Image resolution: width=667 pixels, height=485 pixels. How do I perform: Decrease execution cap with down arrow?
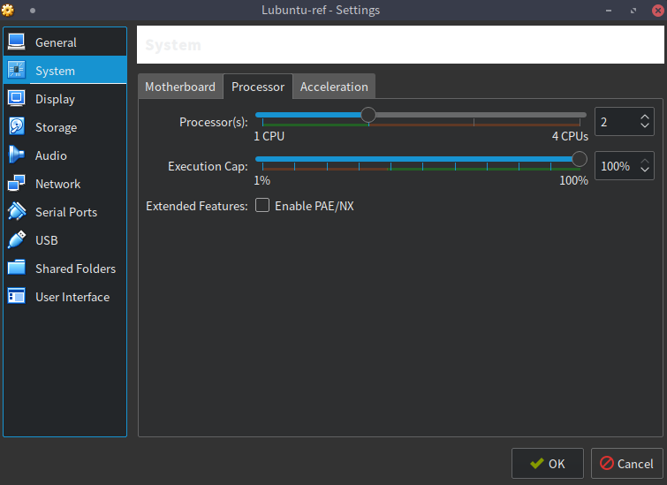644,171
